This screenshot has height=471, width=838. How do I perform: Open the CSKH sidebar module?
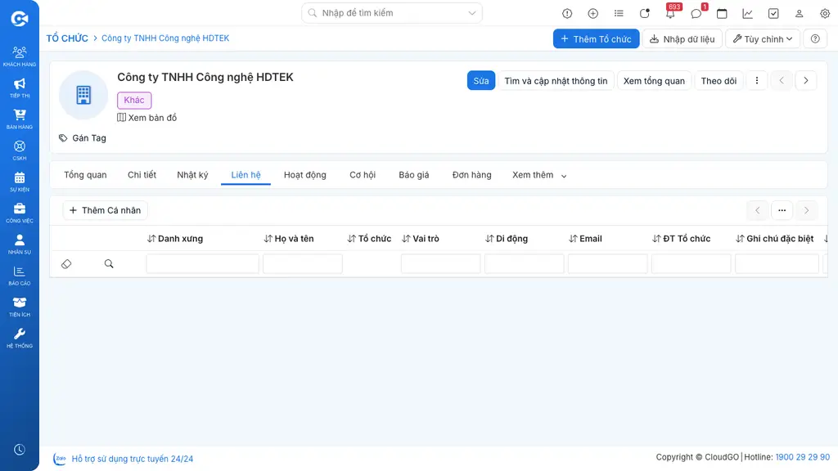[20, 150]
